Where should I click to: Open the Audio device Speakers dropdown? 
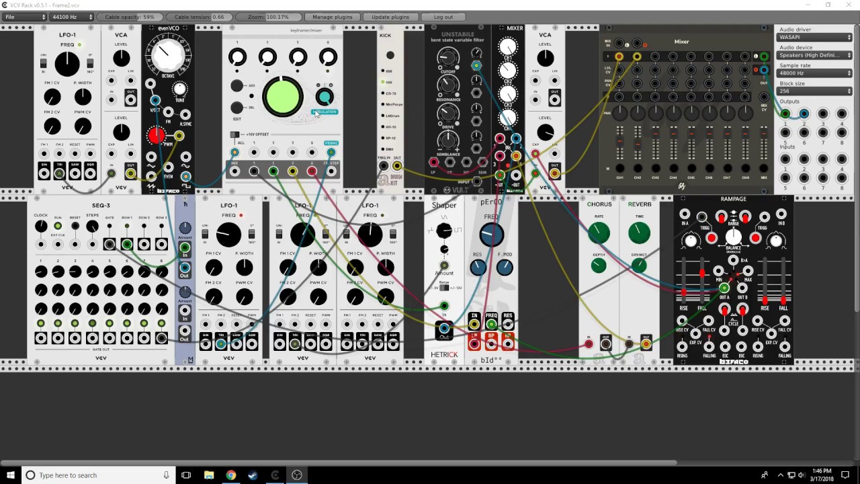coord(814,55)
